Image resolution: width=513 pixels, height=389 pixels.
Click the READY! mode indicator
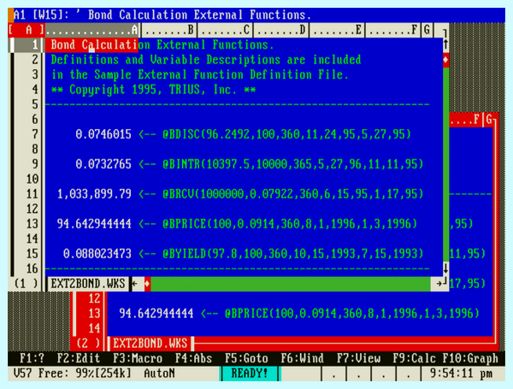(250, 374)
